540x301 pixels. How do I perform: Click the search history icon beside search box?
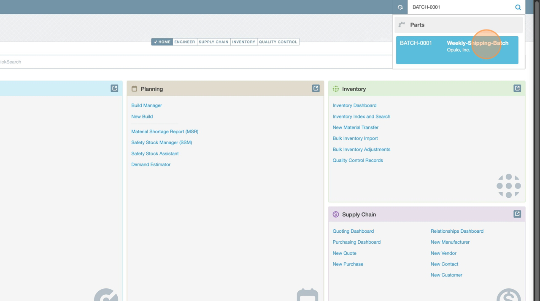coord(400,7)
